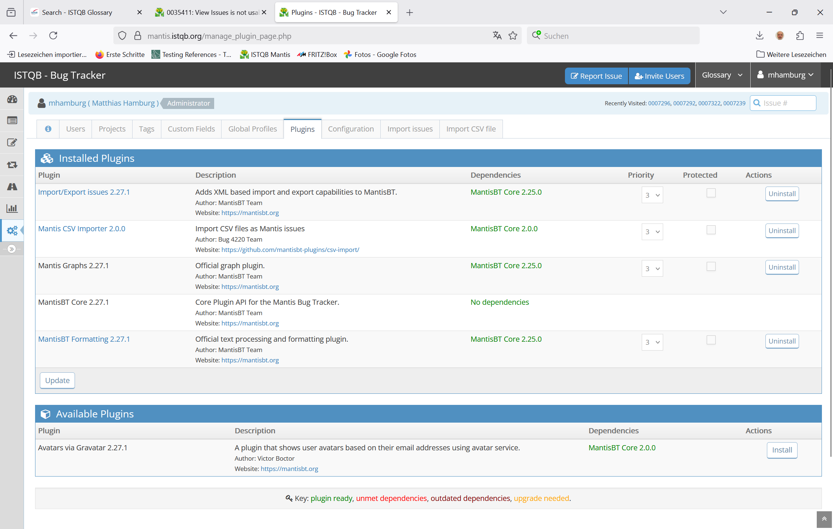Click the info icon tab in manage menu
This screenshot has height=529, width=833.
click(48, 129)
